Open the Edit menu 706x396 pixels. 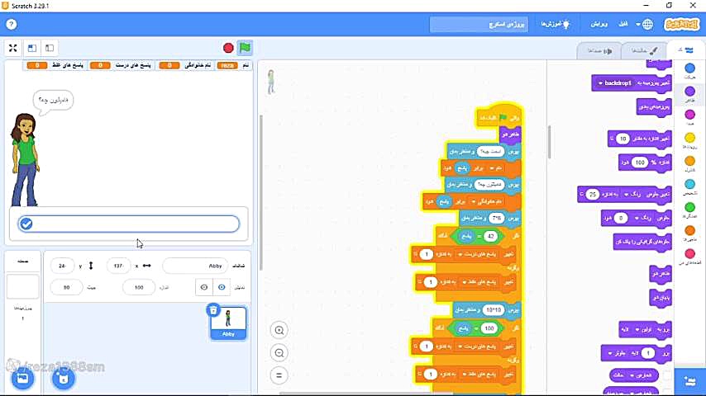click(x=599, y=24)
